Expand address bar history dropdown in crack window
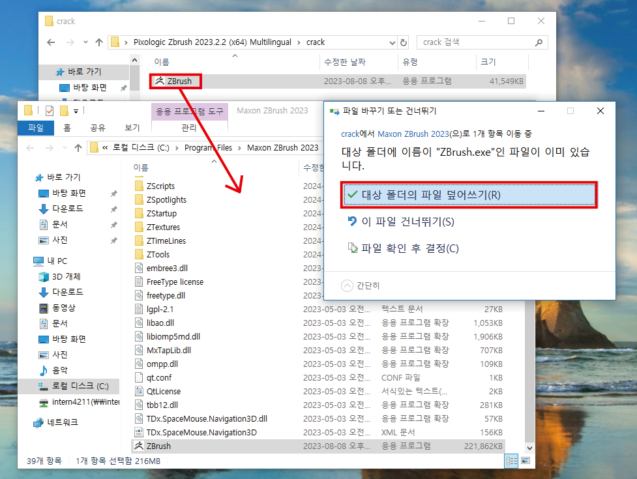 (x=392, y=42)
